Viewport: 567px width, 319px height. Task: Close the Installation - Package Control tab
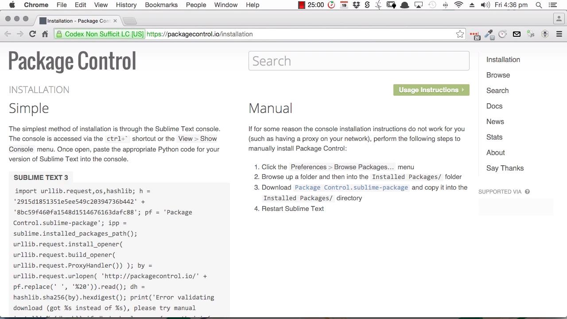(x=115, y=21)
